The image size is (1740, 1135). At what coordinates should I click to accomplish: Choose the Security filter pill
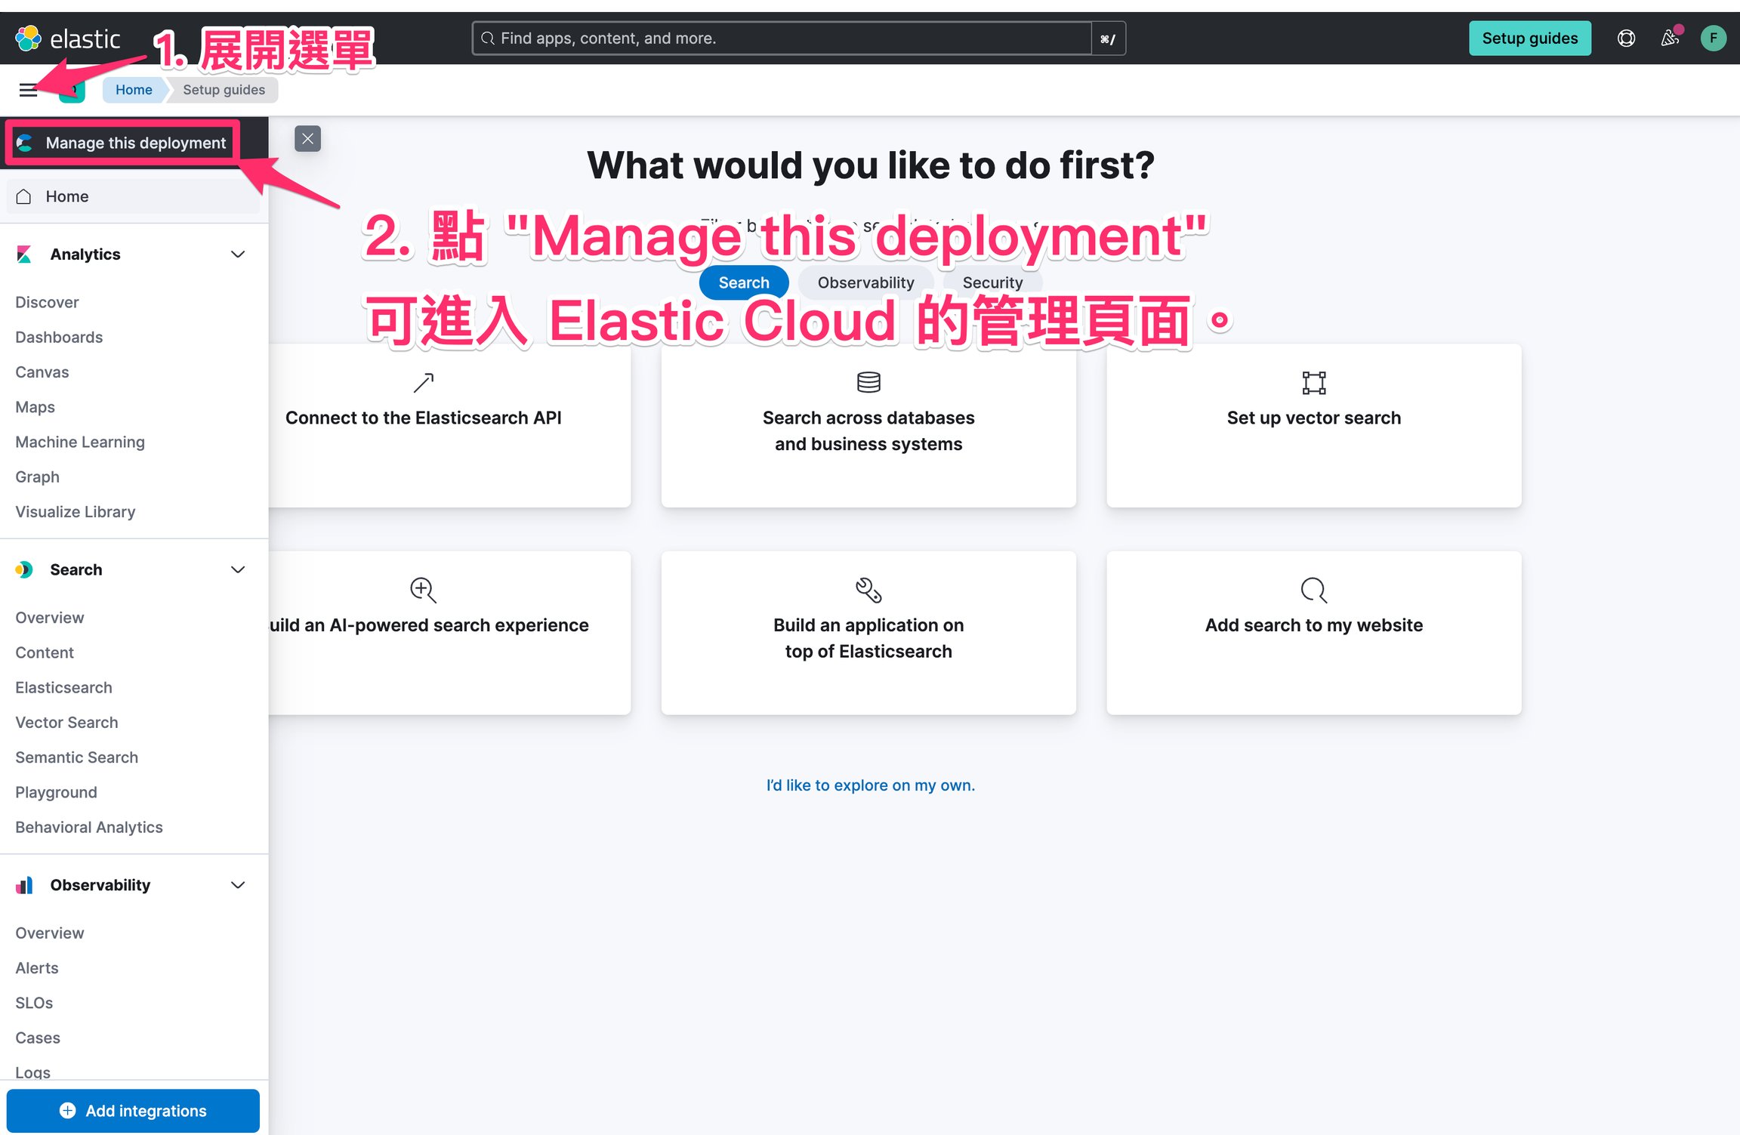992,282
